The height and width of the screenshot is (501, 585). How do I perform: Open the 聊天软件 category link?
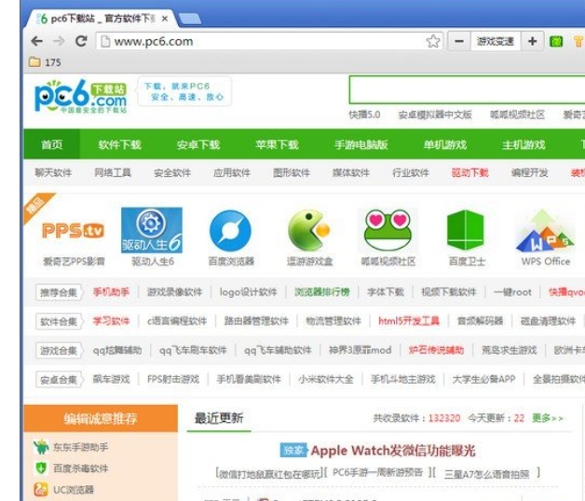(x=53, y=172)
